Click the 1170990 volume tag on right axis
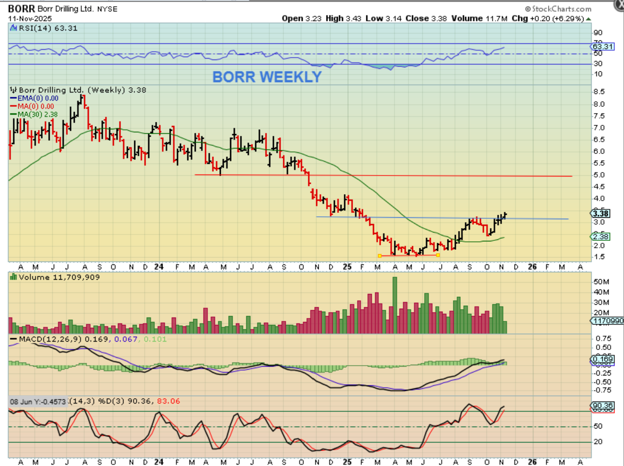Viewport: 624px width, 466px height. click(x=607, y=320)
